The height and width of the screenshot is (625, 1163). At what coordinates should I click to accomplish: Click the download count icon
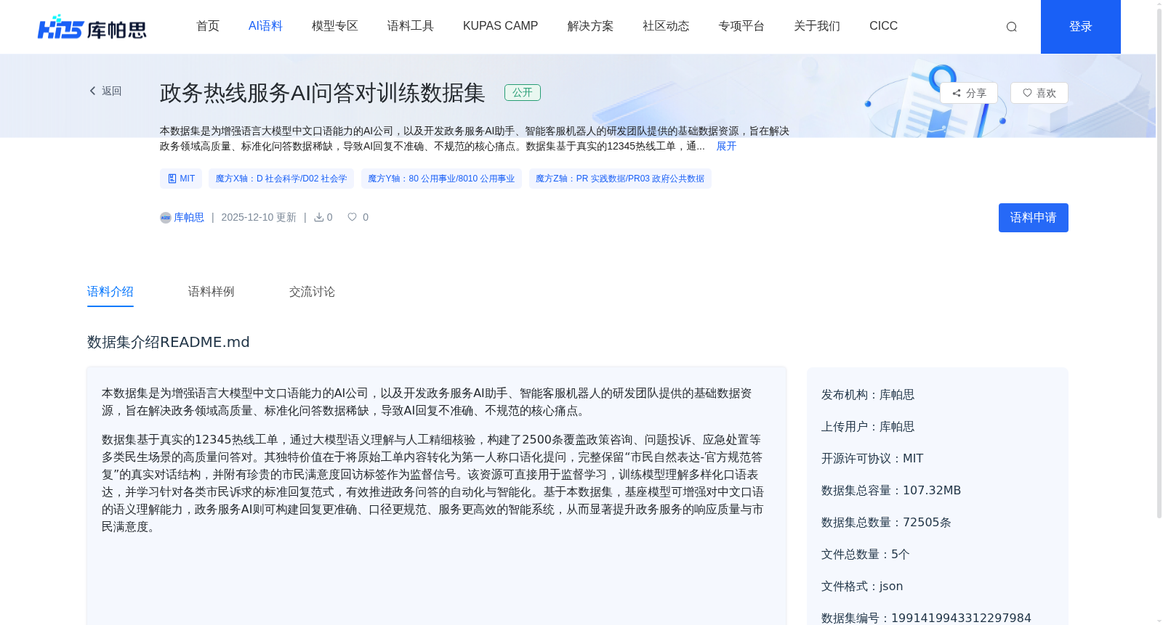point(318,217)
